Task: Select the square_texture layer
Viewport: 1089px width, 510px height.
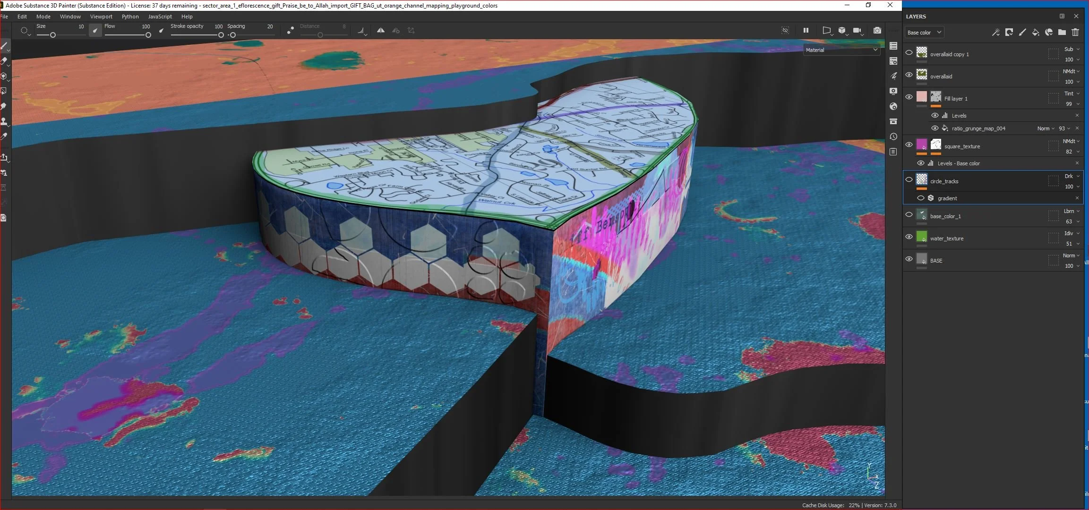Action: 962,146
